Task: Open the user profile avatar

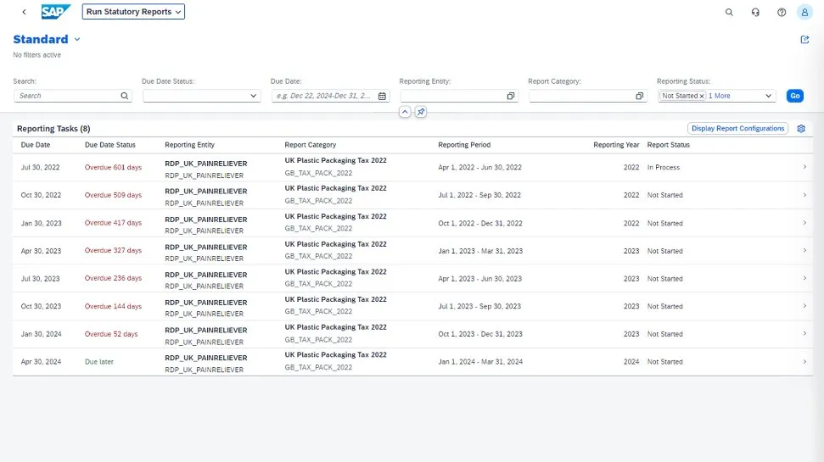Action: [x=804, y=12]
